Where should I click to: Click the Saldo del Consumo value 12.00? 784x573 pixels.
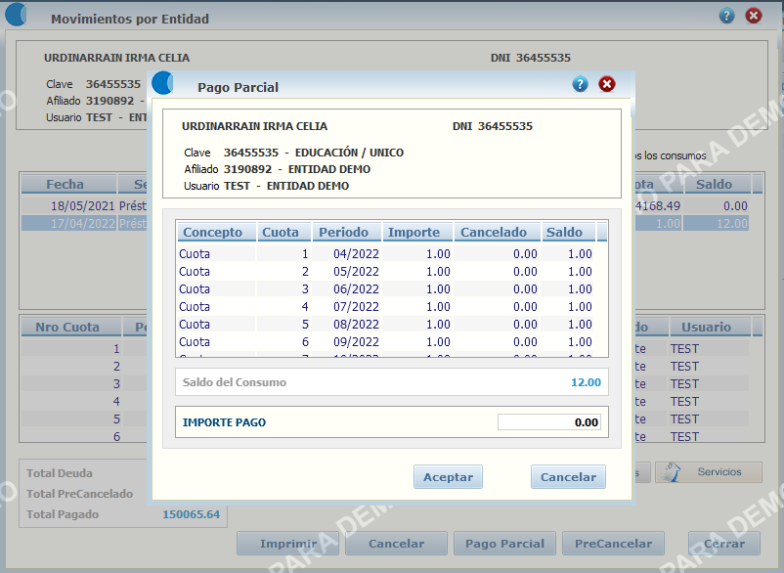coord(586,382)
